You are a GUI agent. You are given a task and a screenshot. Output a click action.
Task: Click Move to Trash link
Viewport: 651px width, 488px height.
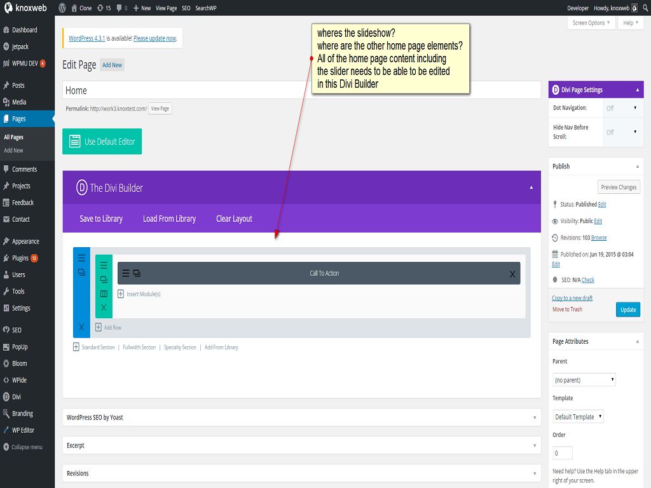567,309
